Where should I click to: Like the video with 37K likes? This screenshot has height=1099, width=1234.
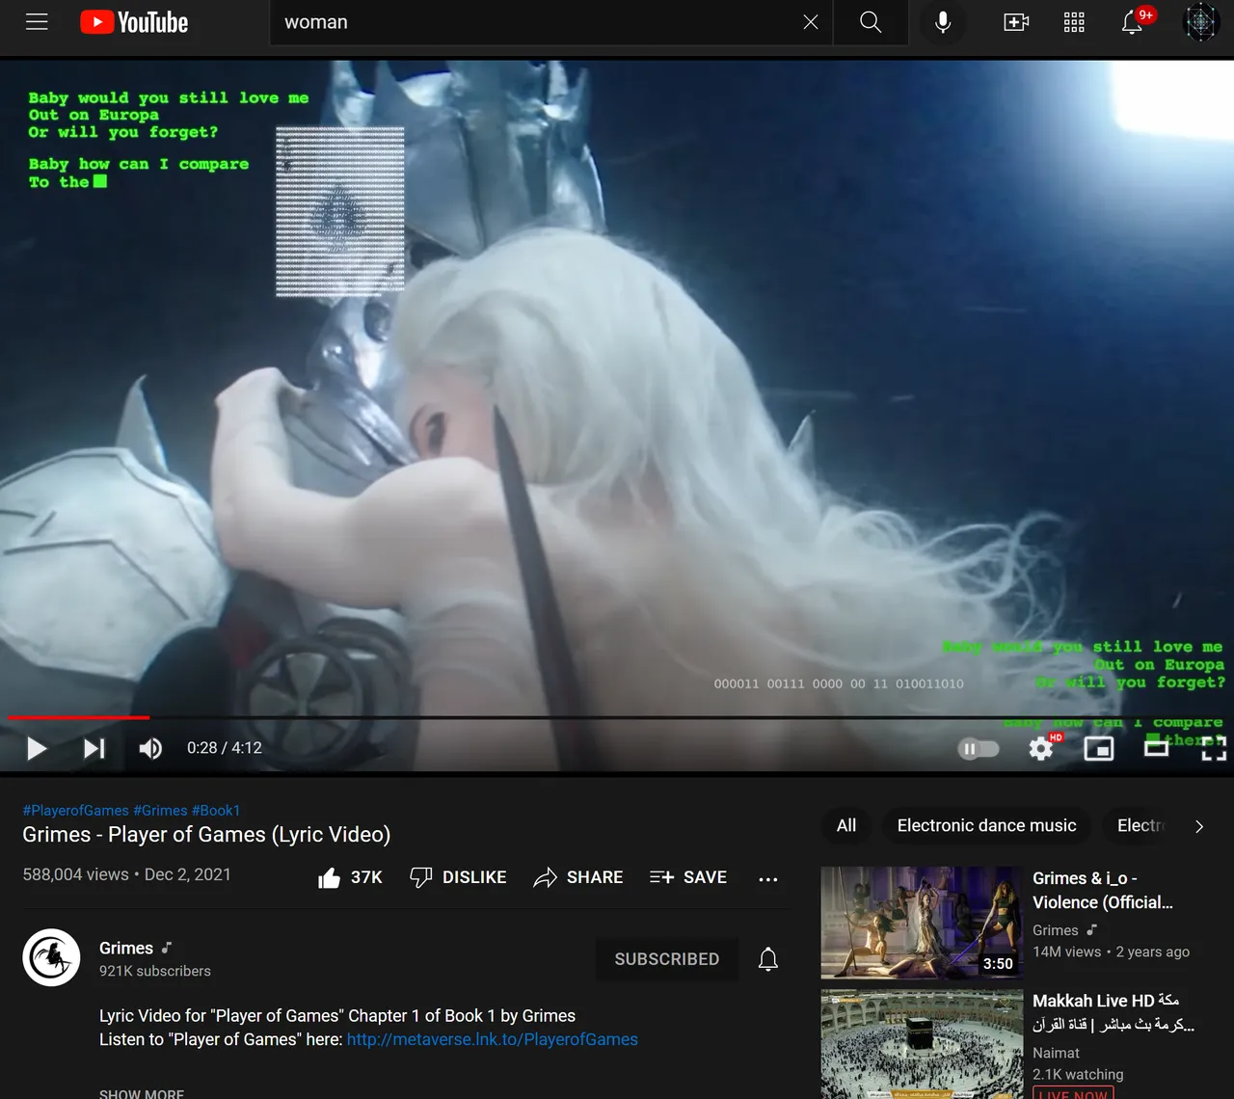350,877
